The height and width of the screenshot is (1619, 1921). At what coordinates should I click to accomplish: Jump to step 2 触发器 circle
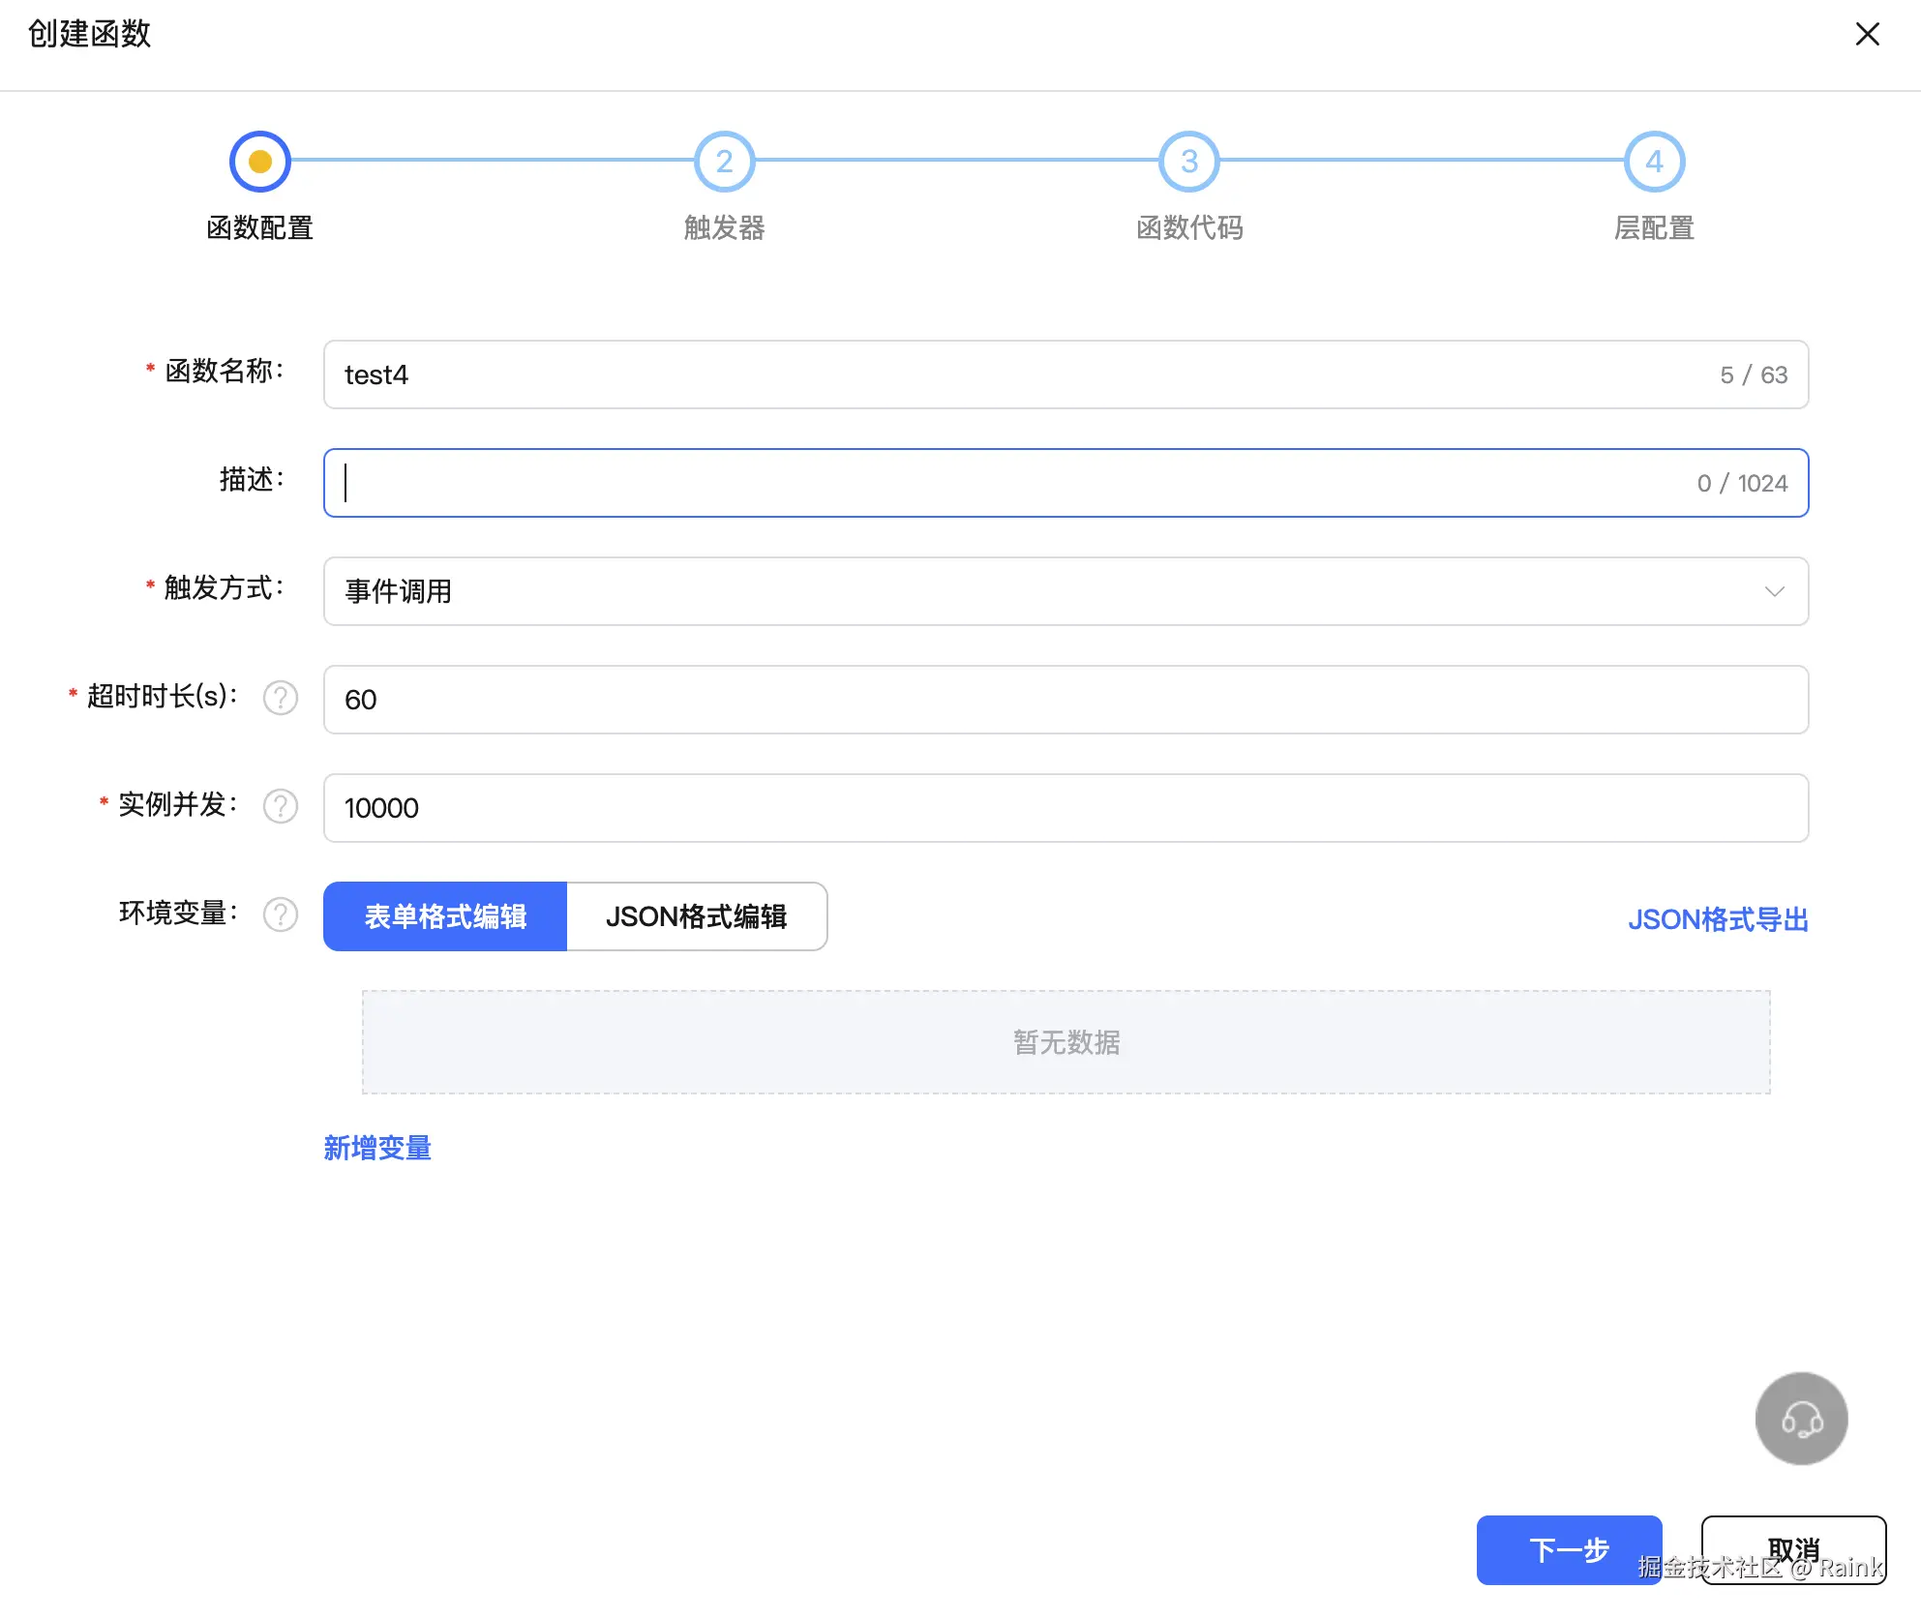pyautogui.click(x=724, y=162)
